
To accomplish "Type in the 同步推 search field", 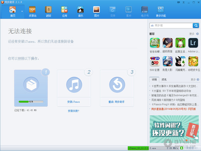I will 171,26.
